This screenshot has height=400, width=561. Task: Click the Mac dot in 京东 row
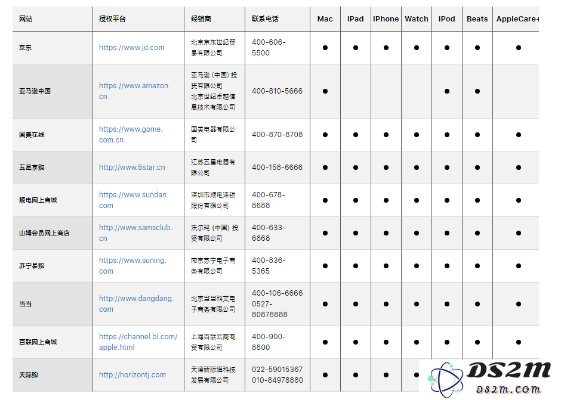(x=325, y=48)
